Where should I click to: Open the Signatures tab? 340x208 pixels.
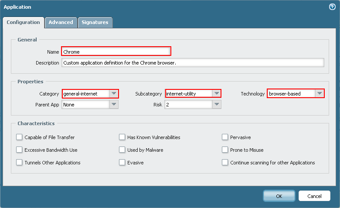tap(95, 22)
